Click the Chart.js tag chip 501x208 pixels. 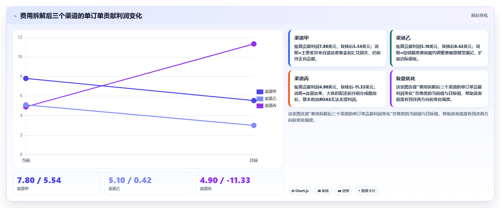[x=300, y=191]
